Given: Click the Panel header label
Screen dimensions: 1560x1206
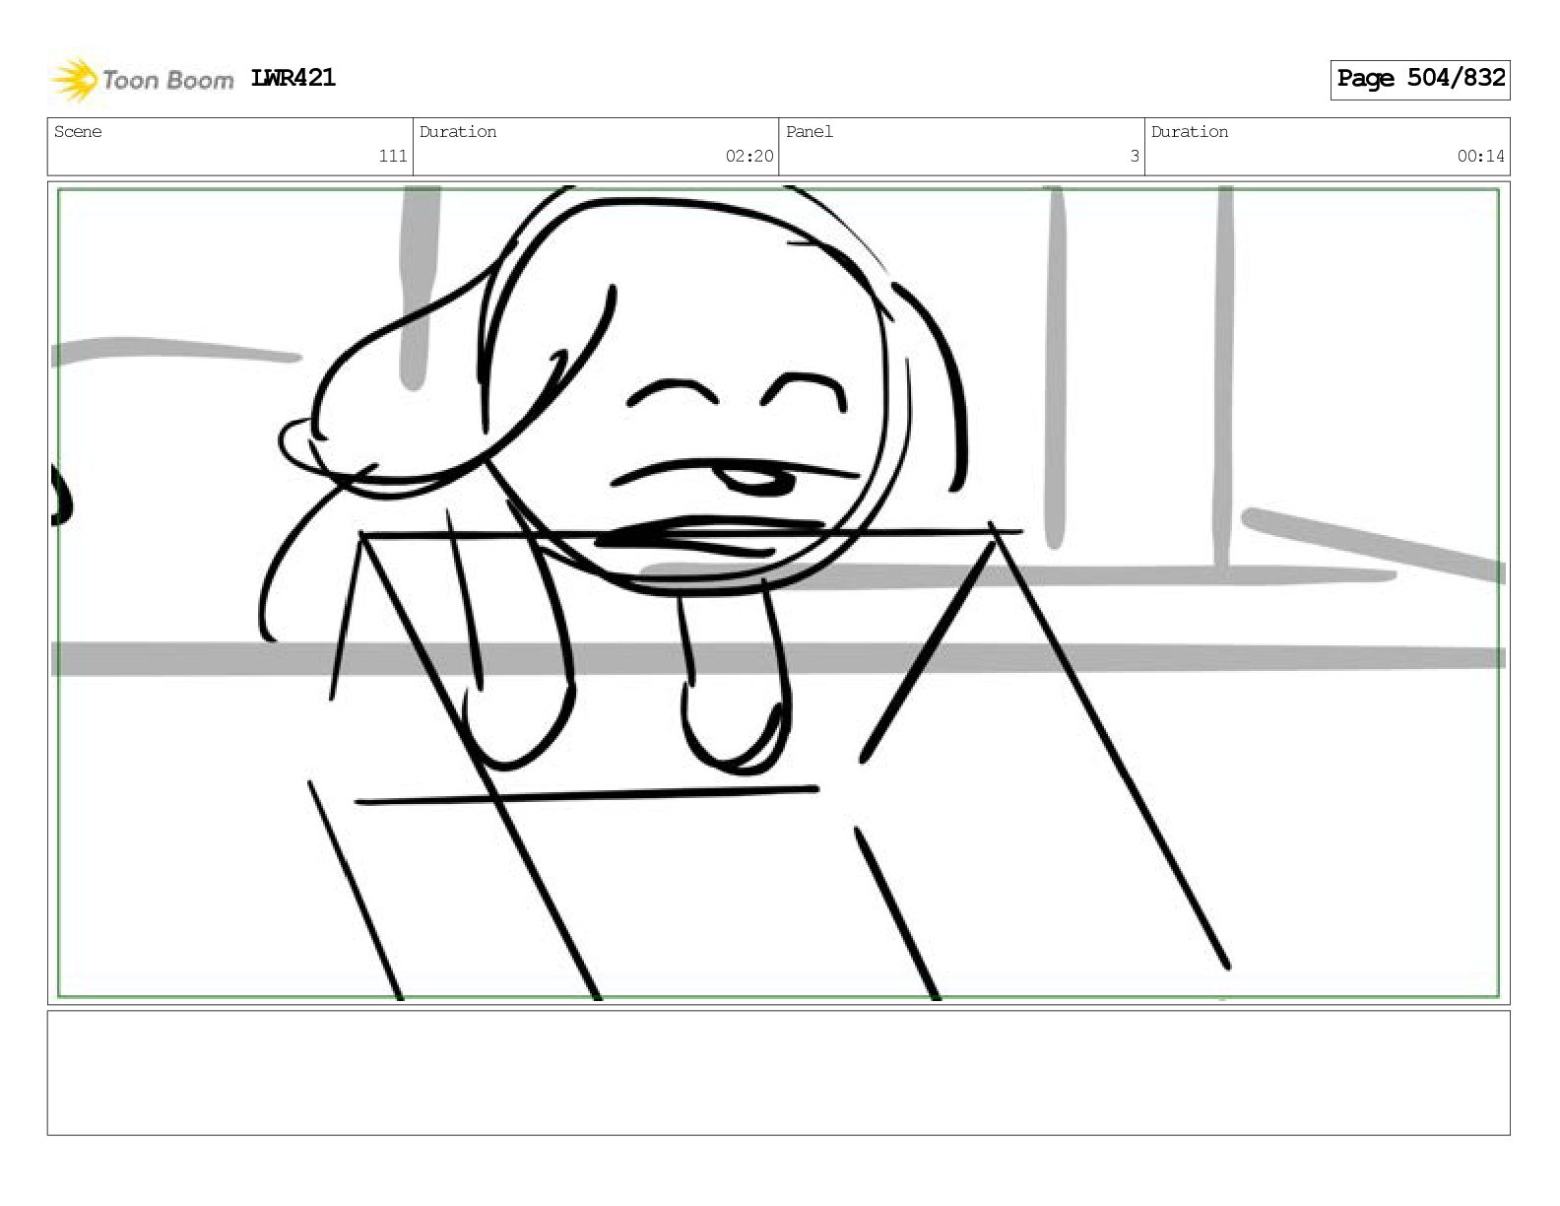Looking at the screenshot, I should pyautogui.click(x=810, y=132).
